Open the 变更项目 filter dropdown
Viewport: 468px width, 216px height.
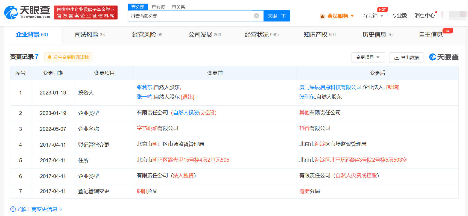[368, 57]
